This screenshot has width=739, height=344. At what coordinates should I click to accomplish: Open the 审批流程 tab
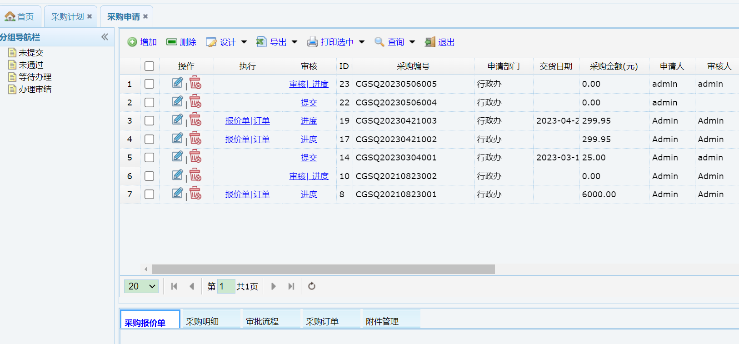click(x=262, y=321)
